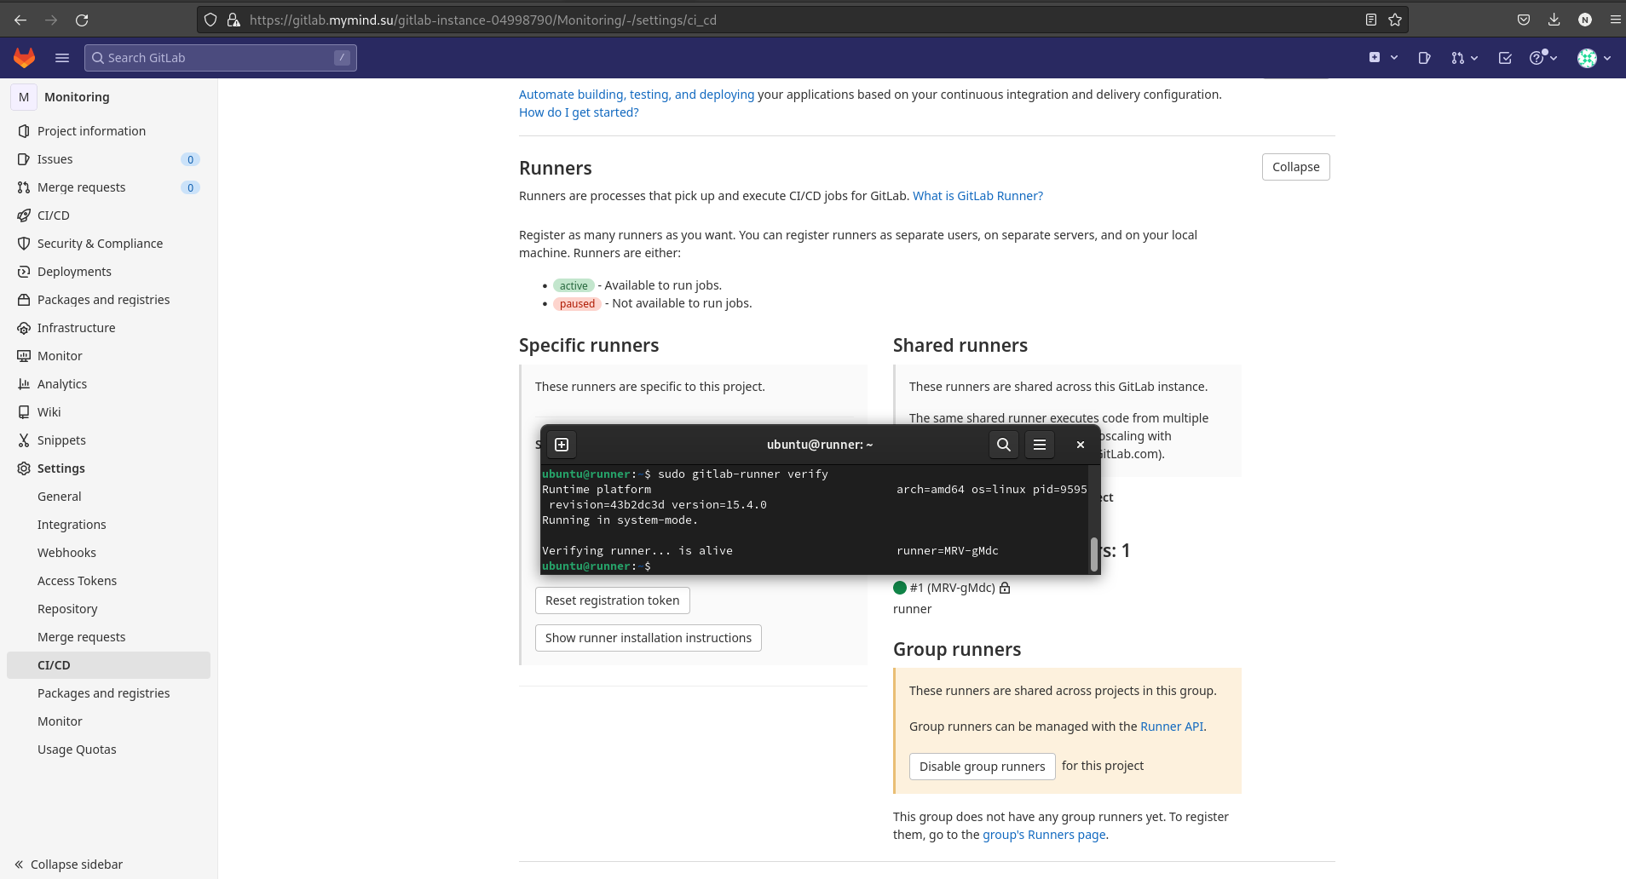Image resolution: width=1626 pixels, height=879 pixels.
Task: Follow the Runner API link
Action: 1172,727
